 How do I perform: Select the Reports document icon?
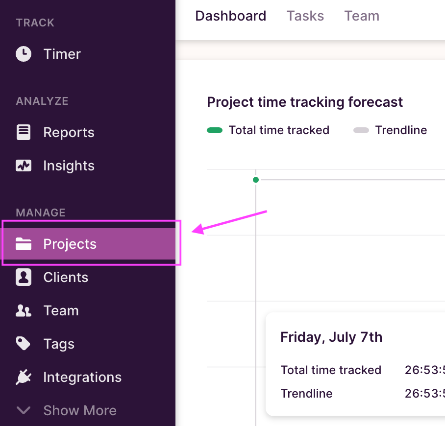pyautogui.click(x=24, y=132)
